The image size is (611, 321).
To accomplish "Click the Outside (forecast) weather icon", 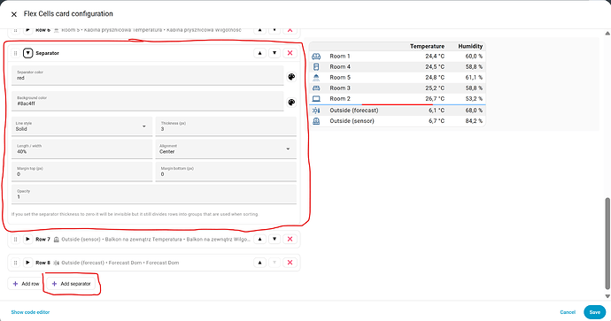I will click(316, 111).
